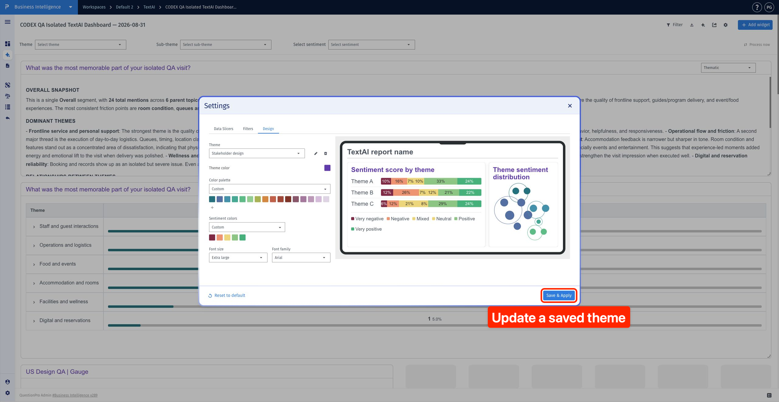Click the AI sparkle icon in toolbar
Screen dimensions: 779x402
(703, 25)
